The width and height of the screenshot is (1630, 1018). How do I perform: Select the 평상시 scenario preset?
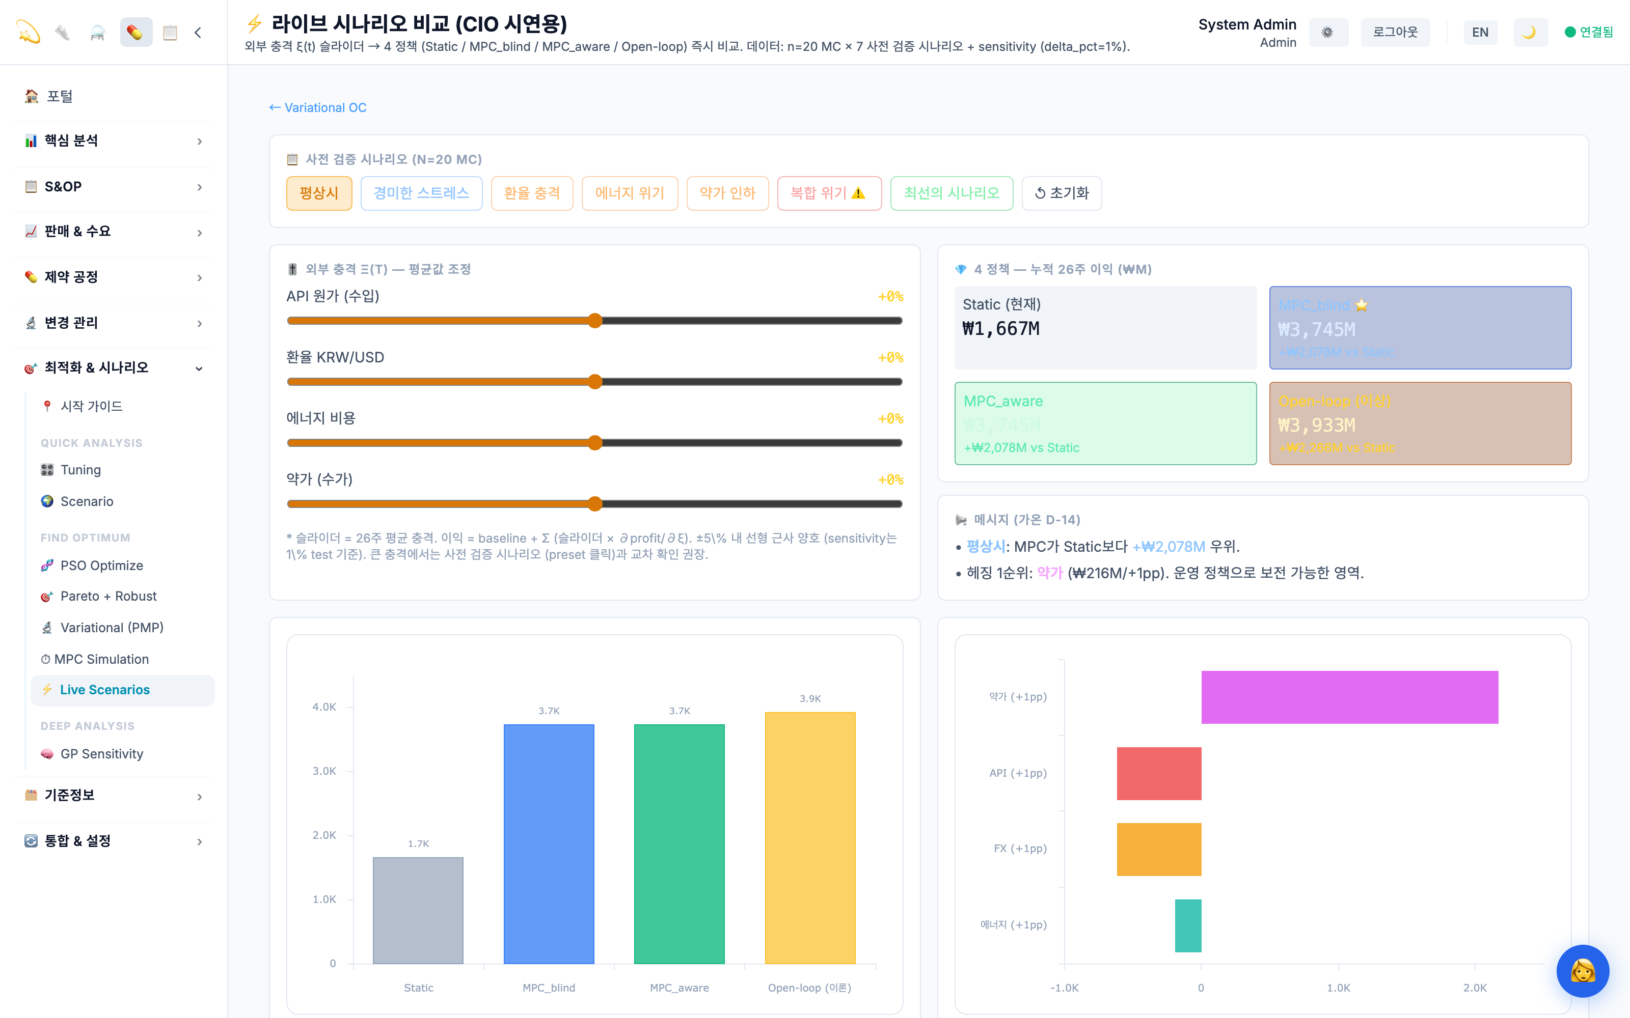coord(318,193)
